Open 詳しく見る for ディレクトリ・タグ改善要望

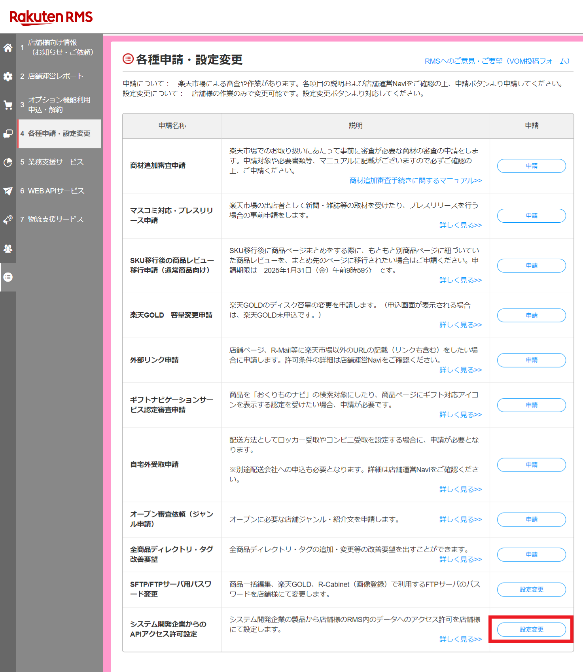[x=461, y=559]
